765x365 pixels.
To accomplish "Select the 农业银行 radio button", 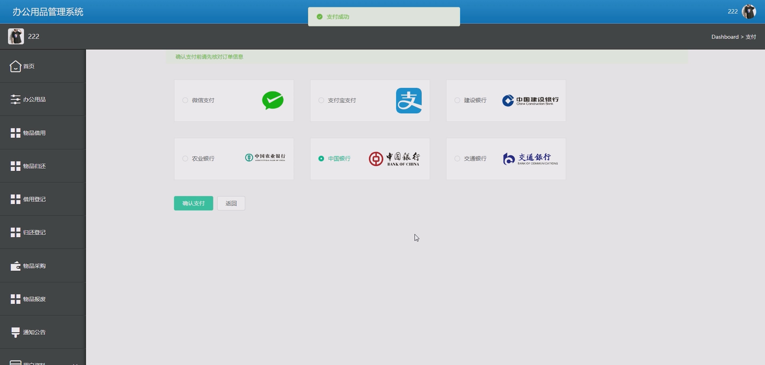I will click(x=185, y=159).
